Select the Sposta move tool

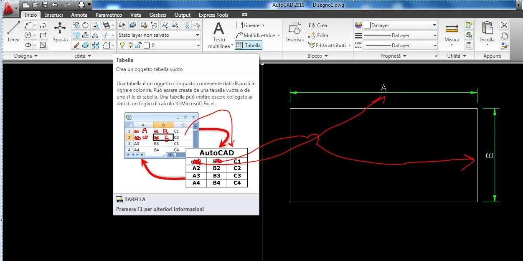(60, 32)
